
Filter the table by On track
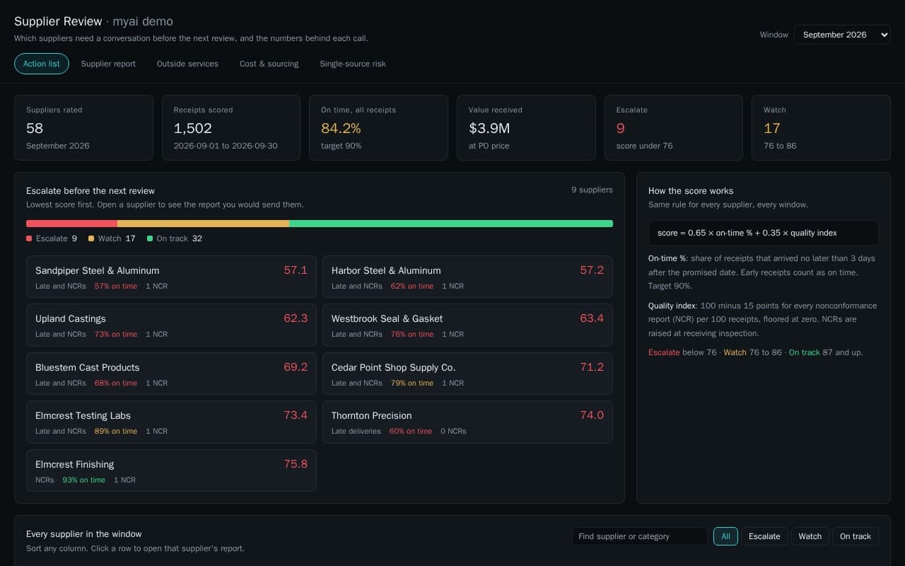(856, 536)
